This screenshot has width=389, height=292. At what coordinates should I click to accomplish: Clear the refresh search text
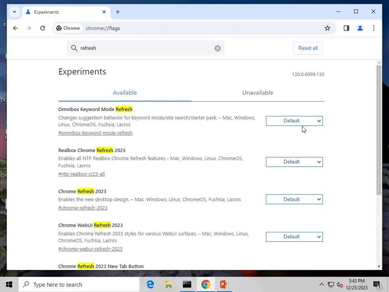click(218, 48)
